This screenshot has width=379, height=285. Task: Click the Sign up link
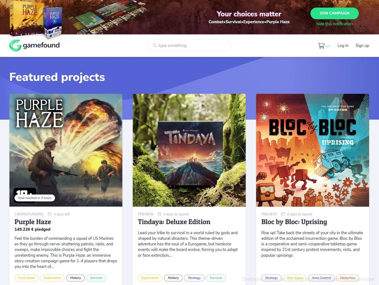[362, 45]
